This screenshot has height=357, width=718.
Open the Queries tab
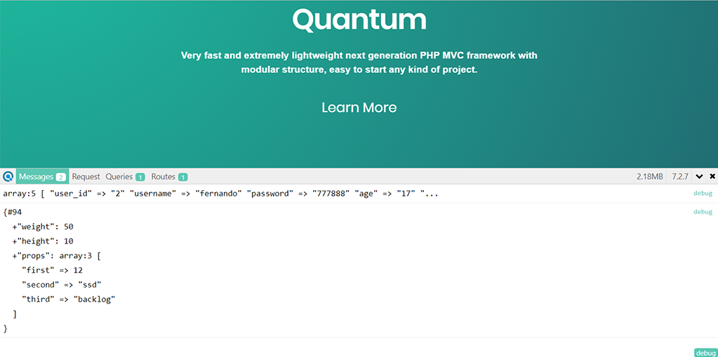coord(119,177)
